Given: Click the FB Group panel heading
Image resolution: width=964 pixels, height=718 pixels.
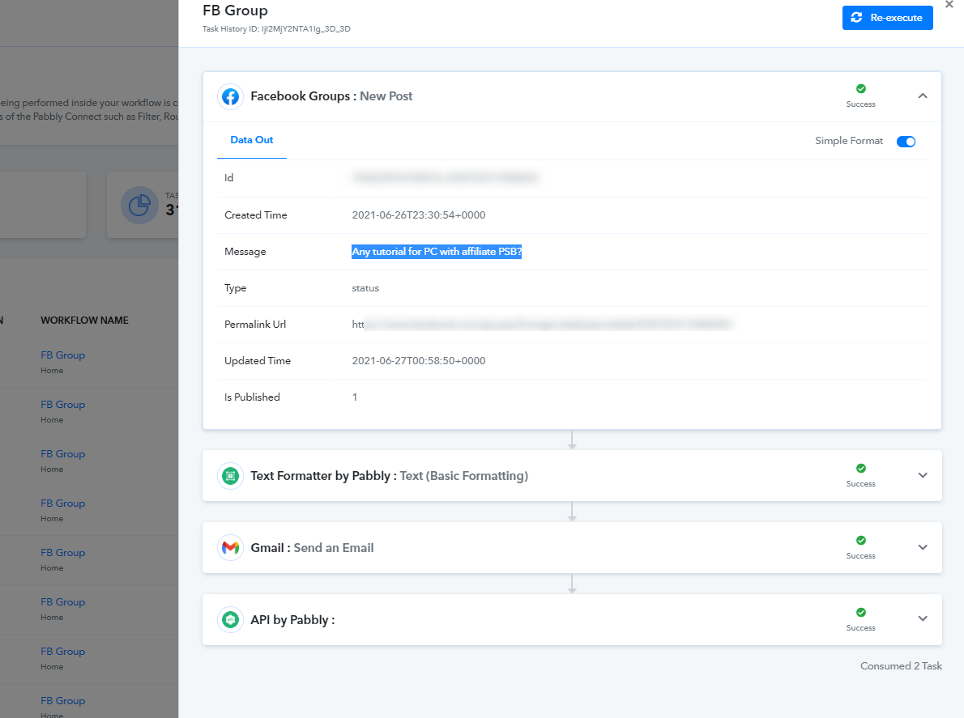Looking at the screenshot, I should [x=236, y=11].
